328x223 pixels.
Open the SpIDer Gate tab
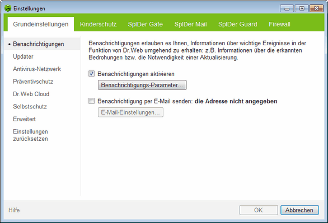coord(146,24)
